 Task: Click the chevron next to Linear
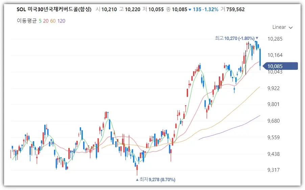[291, 27]
